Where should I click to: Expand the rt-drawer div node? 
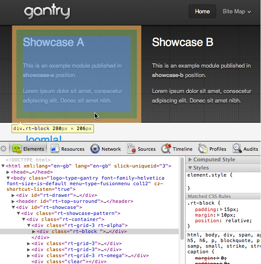pyautogui.click(x=13, y=195)
